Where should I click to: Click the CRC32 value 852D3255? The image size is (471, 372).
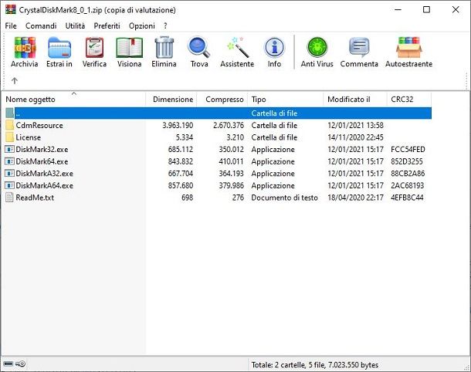407,161
